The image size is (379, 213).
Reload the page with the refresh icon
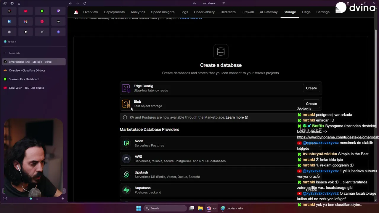tap(85, 3)
